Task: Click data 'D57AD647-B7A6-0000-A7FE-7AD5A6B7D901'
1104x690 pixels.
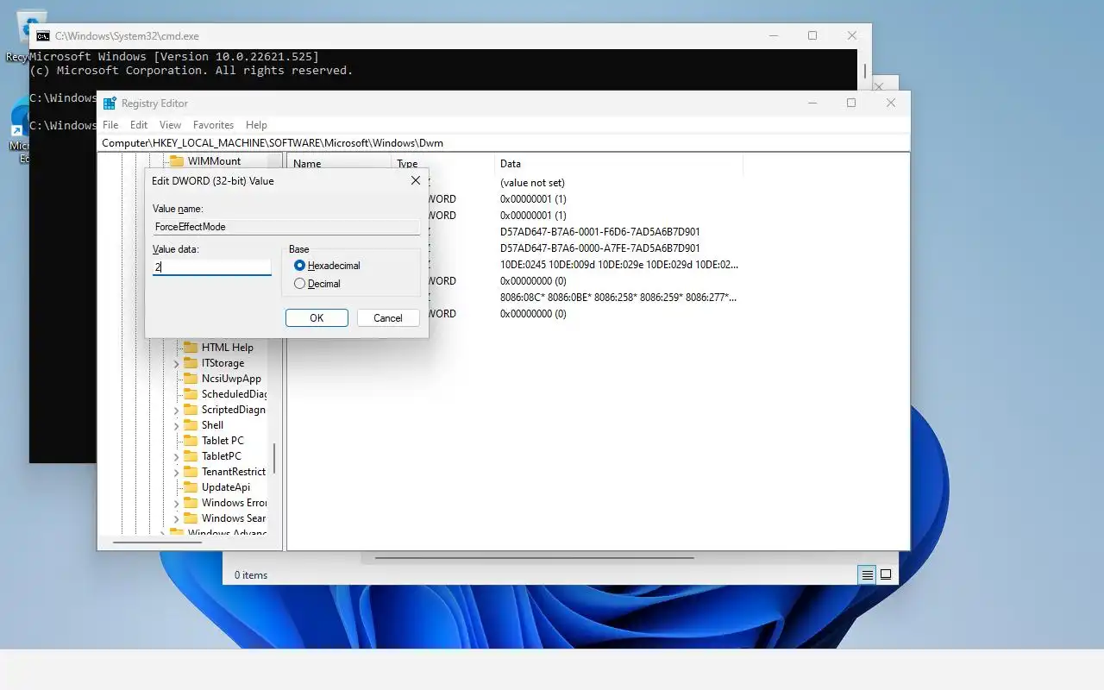Action: (600, 248)
